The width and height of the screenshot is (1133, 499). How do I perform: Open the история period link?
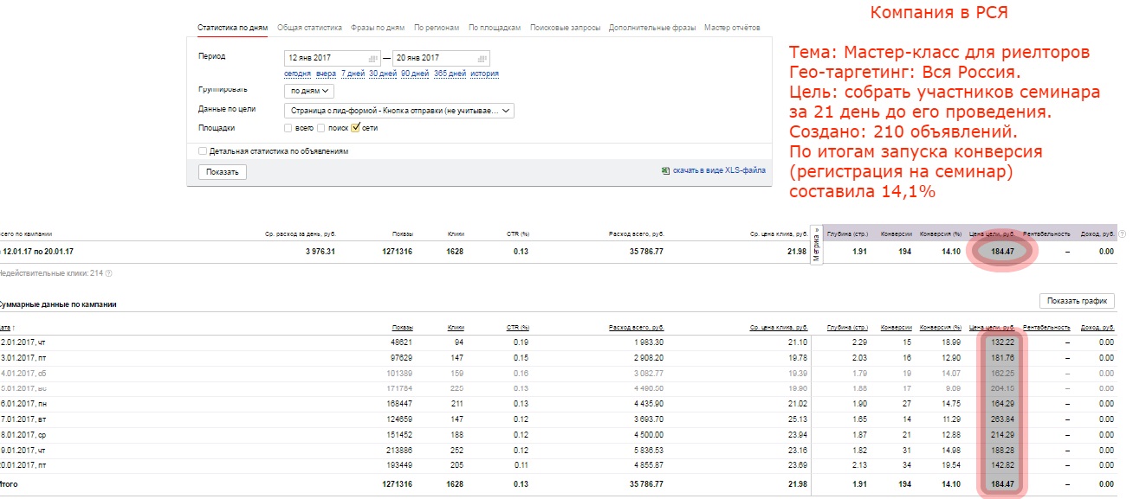[485, 74]
